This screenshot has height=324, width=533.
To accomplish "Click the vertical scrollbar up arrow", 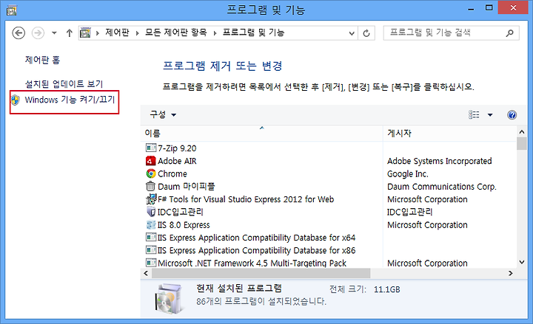I will pos(522,132).
